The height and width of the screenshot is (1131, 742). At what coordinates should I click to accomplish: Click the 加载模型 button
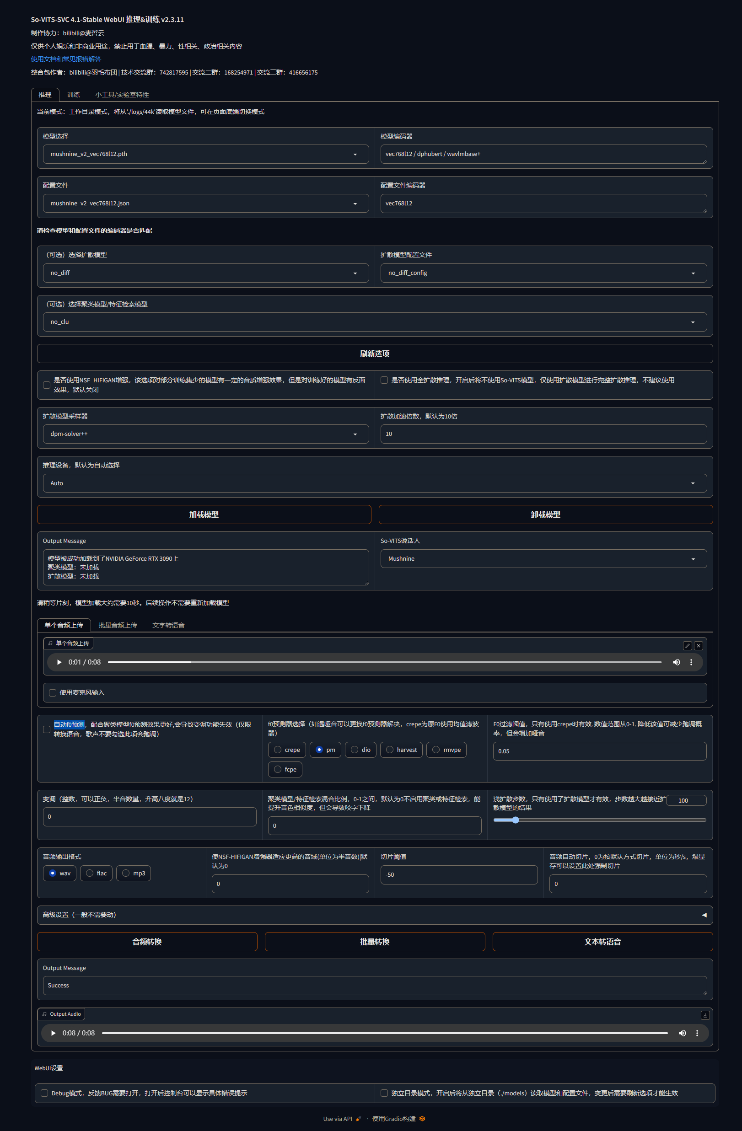pyautogui.click(x=204, y=514)
